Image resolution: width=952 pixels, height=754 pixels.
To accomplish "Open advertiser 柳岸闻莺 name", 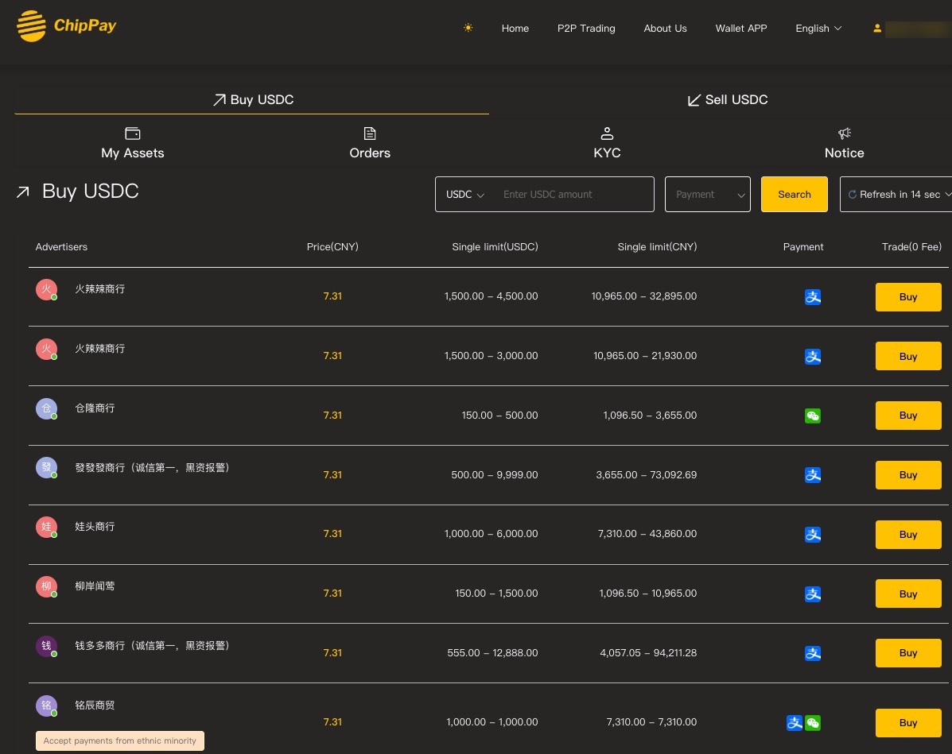I will [95, 586].
